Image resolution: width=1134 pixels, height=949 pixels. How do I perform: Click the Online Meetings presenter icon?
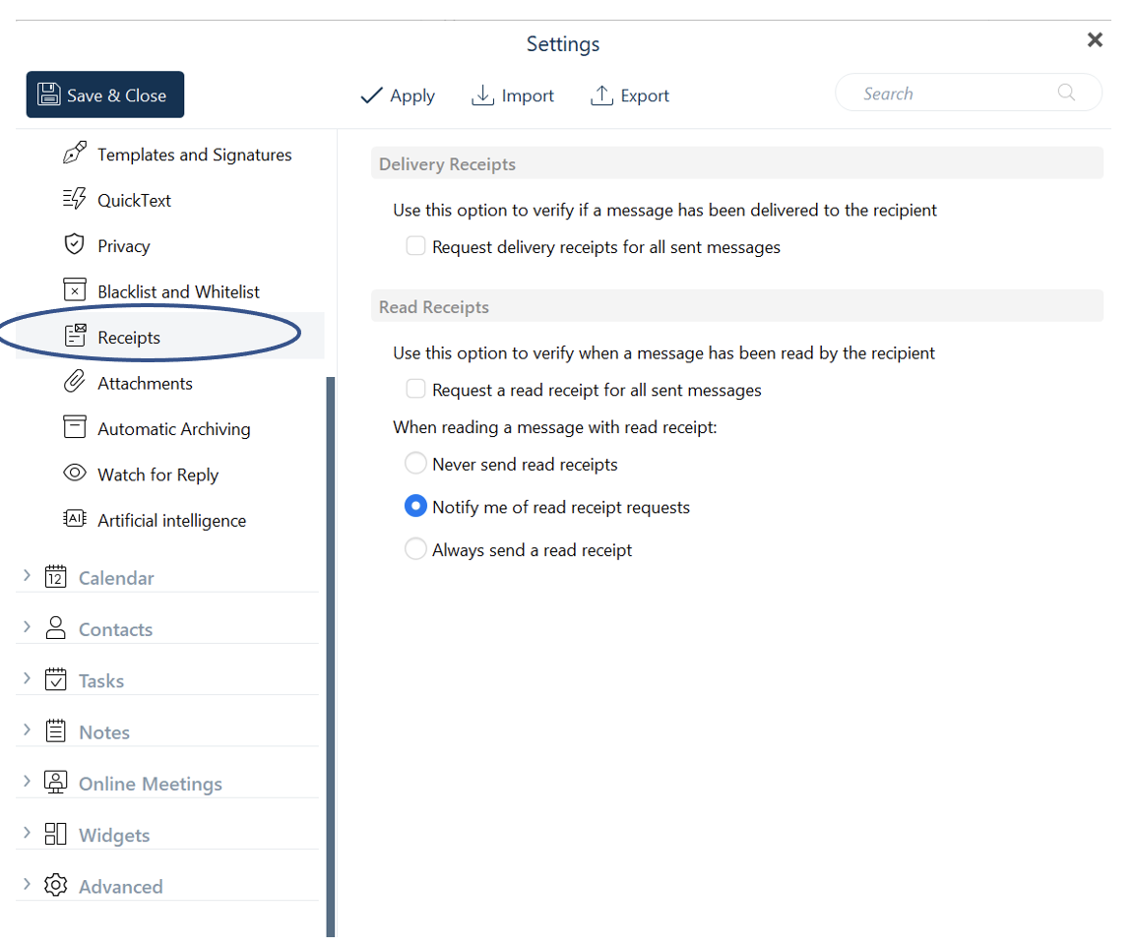click(56, 783)
